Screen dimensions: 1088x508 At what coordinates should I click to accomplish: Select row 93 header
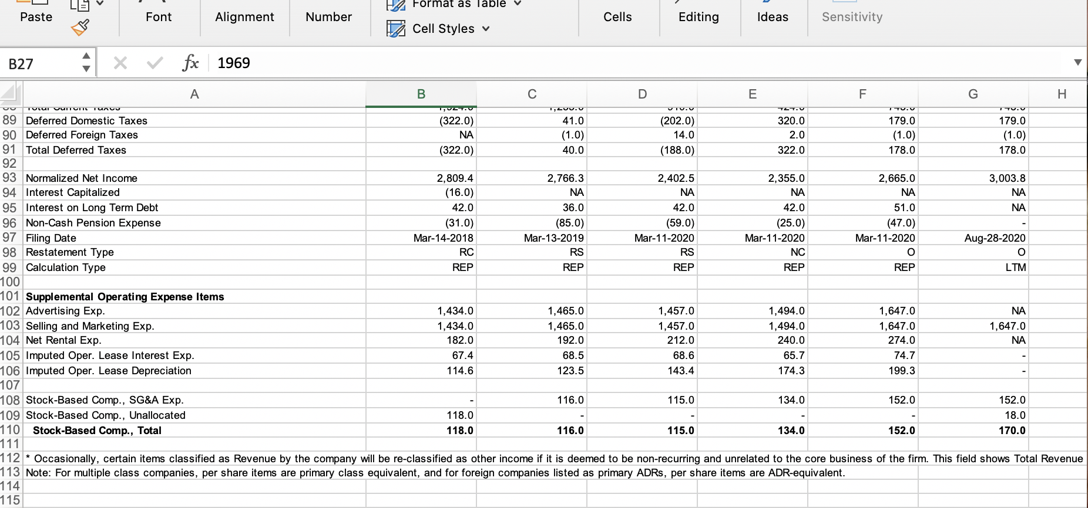tap(11, 178)
